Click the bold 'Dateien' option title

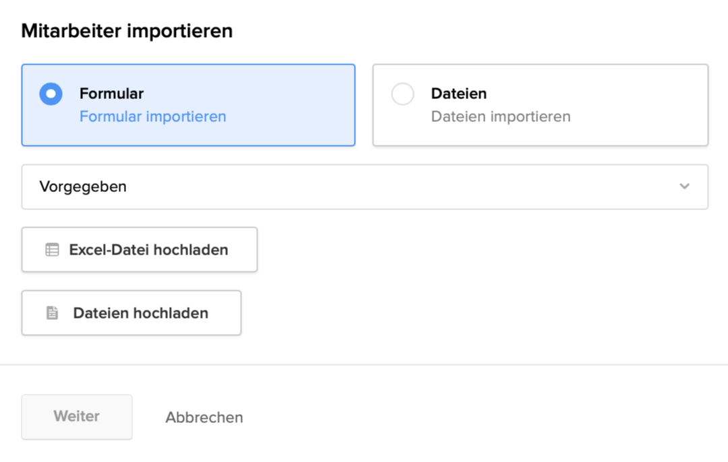coord(458,94)
